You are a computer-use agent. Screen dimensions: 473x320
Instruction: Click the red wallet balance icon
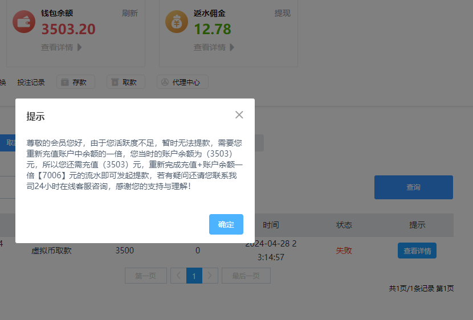(x=24, y=22)
